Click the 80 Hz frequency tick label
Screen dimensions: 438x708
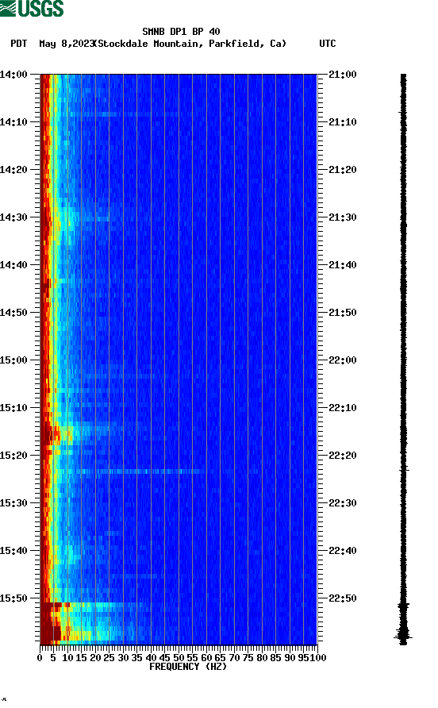tap(262, 658)
